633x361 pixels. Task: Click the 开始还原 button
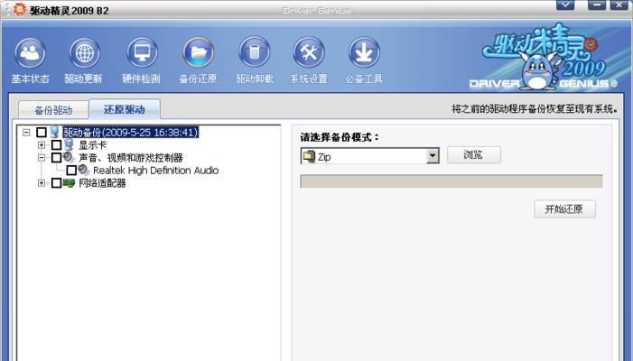pyautogui.click(x=564, y=209)
